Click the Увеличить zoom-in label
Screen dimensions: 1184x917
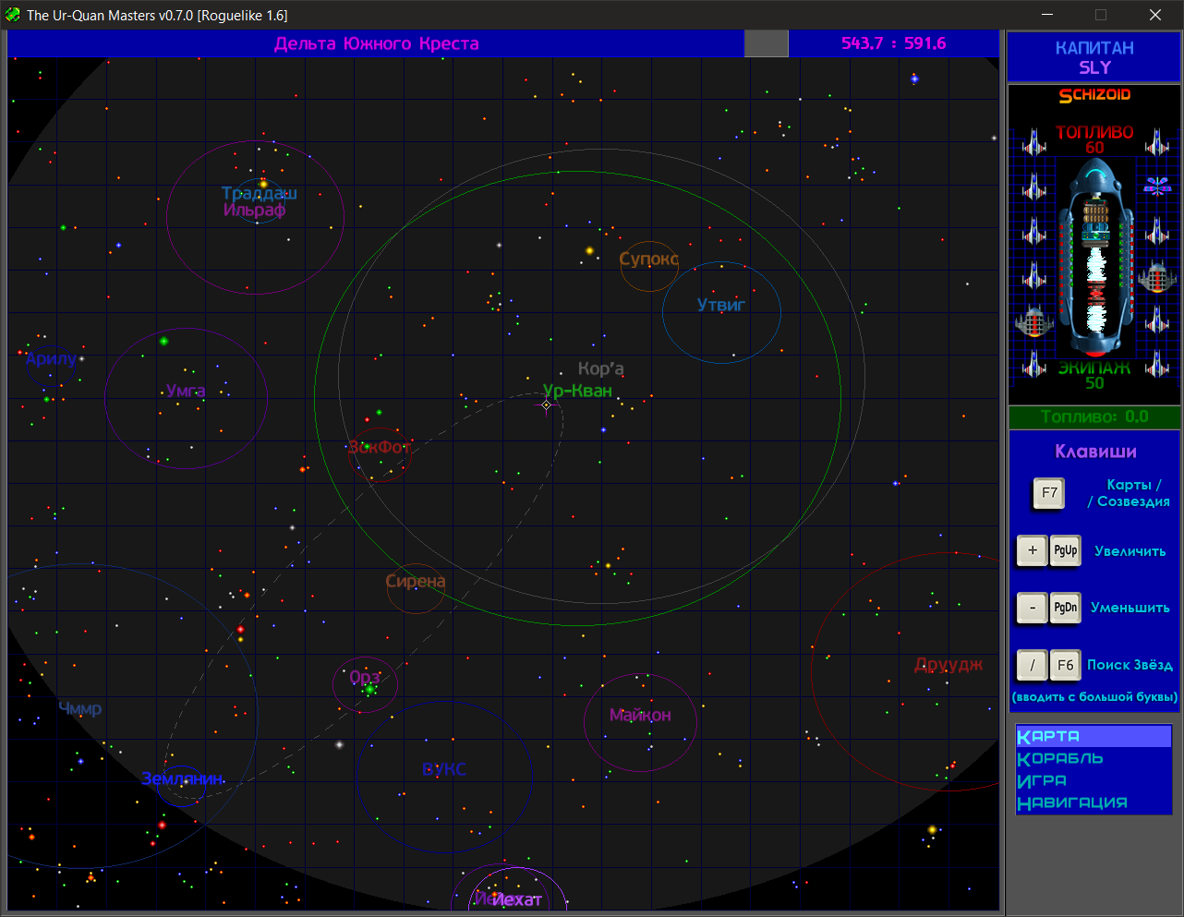click(1130, 550)
